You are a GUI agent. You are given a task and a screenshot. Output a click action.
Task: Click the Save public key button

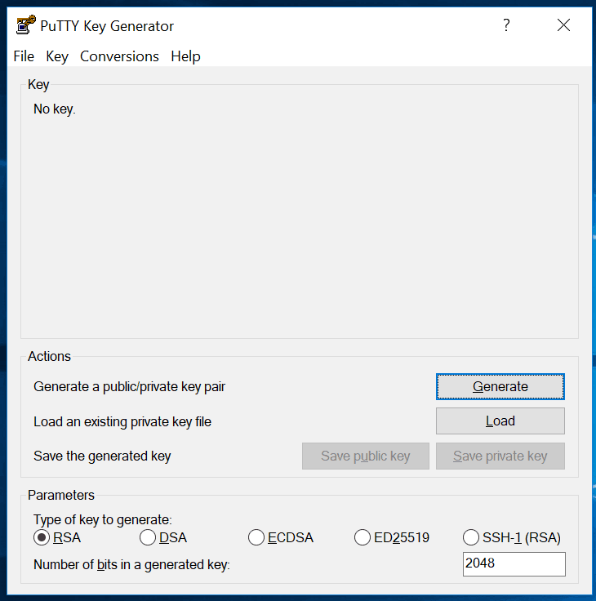[366, 456]
